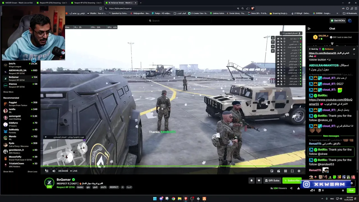
Task: Open Fugglet recommended channel
Action: [20, 104]
